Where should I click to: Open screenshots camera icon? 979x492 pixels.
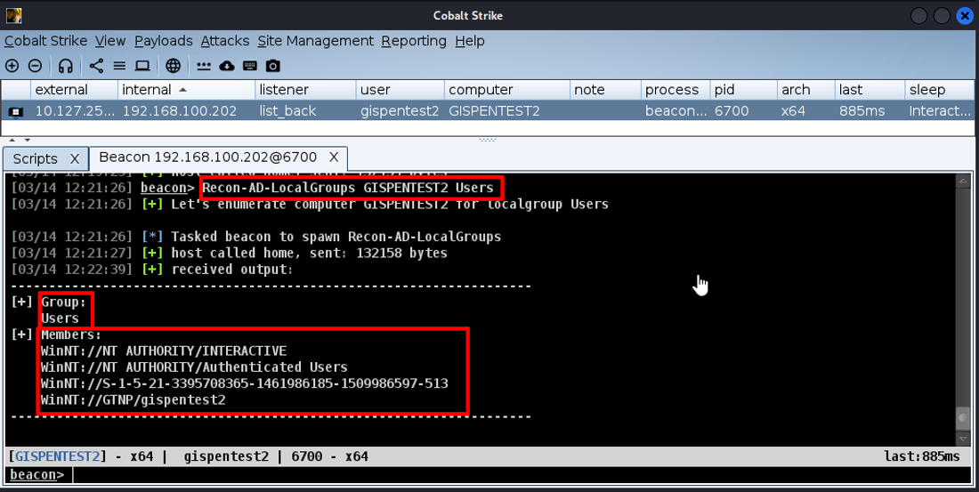coord(273,66)
